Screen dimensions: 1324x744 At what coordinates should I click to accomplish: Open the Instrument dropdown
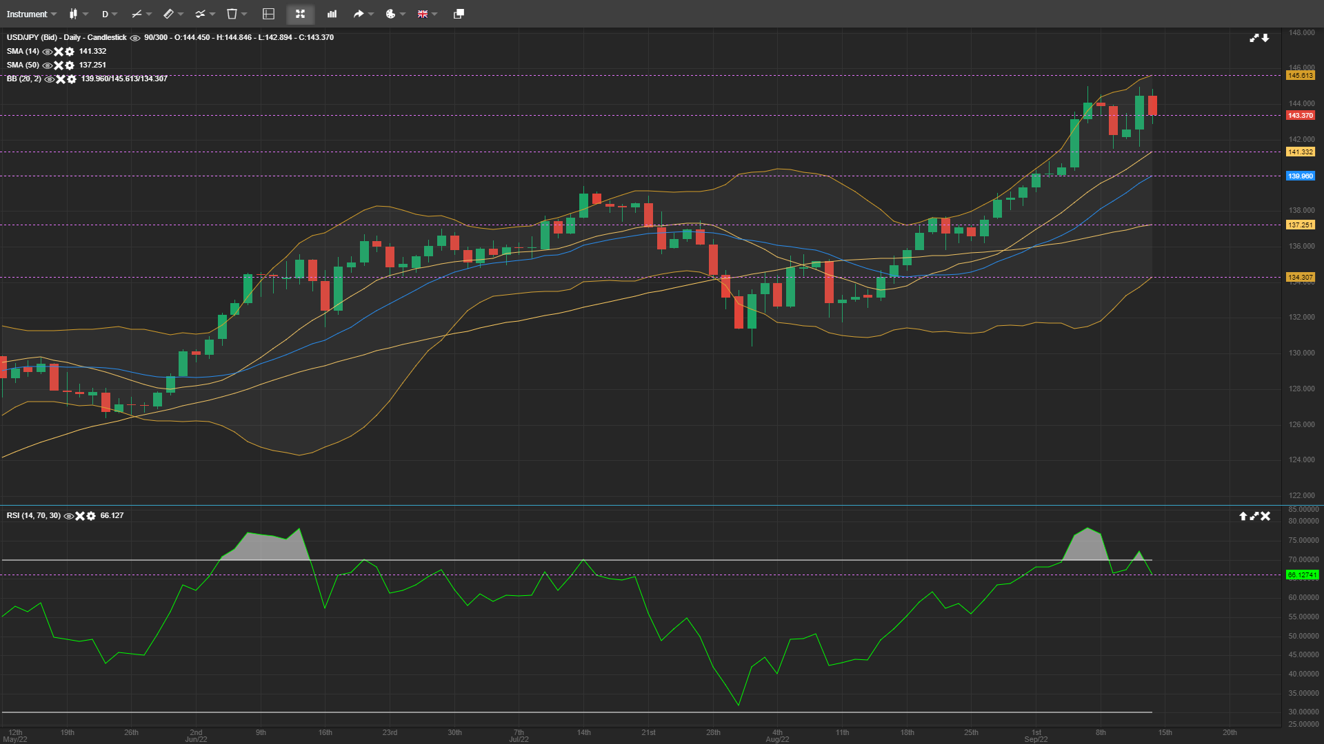pos(28,14)
